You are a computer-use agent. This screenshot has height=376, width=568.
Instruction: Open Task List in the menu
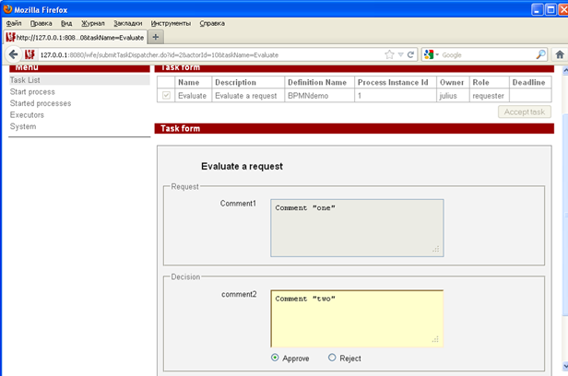click(x=25, y=80)
